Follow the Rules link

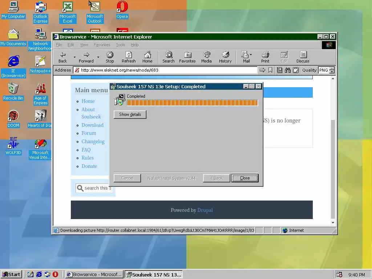[88, 158]
